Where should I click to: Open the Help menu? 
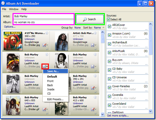pos(24,9)
